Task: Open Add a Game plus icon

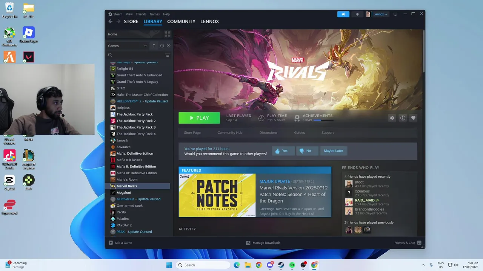Action: click(x=111, y=243)
